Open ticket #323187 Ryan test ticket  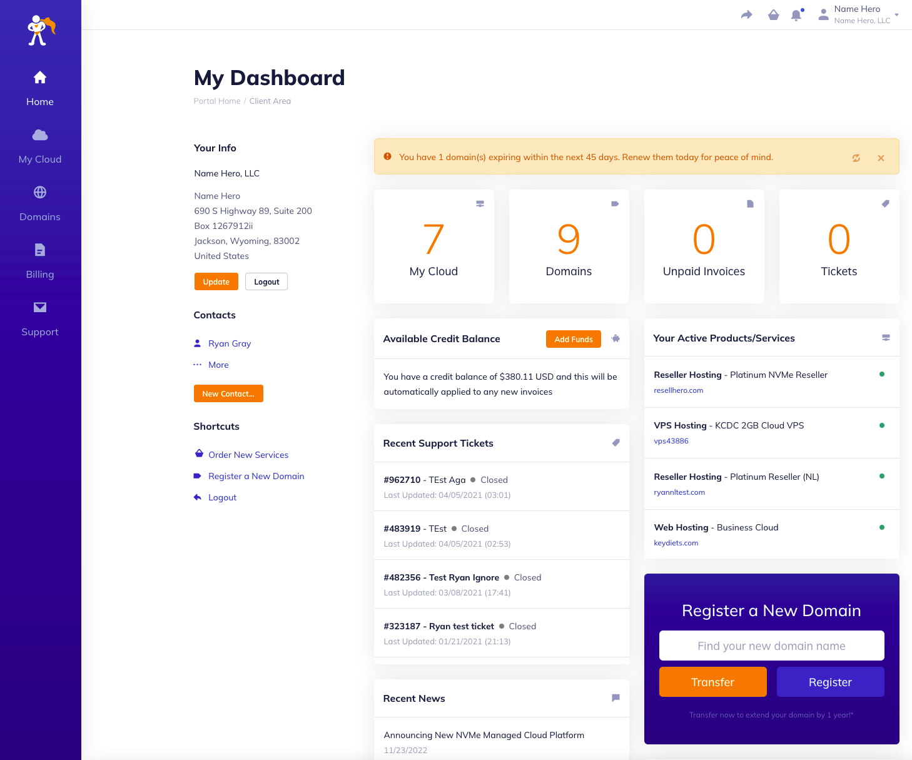502,633
